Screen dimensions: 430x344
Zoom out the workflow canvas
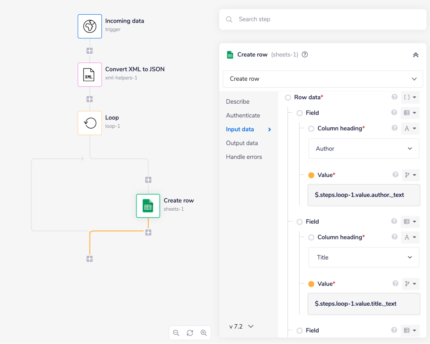[x=176, y=333]
